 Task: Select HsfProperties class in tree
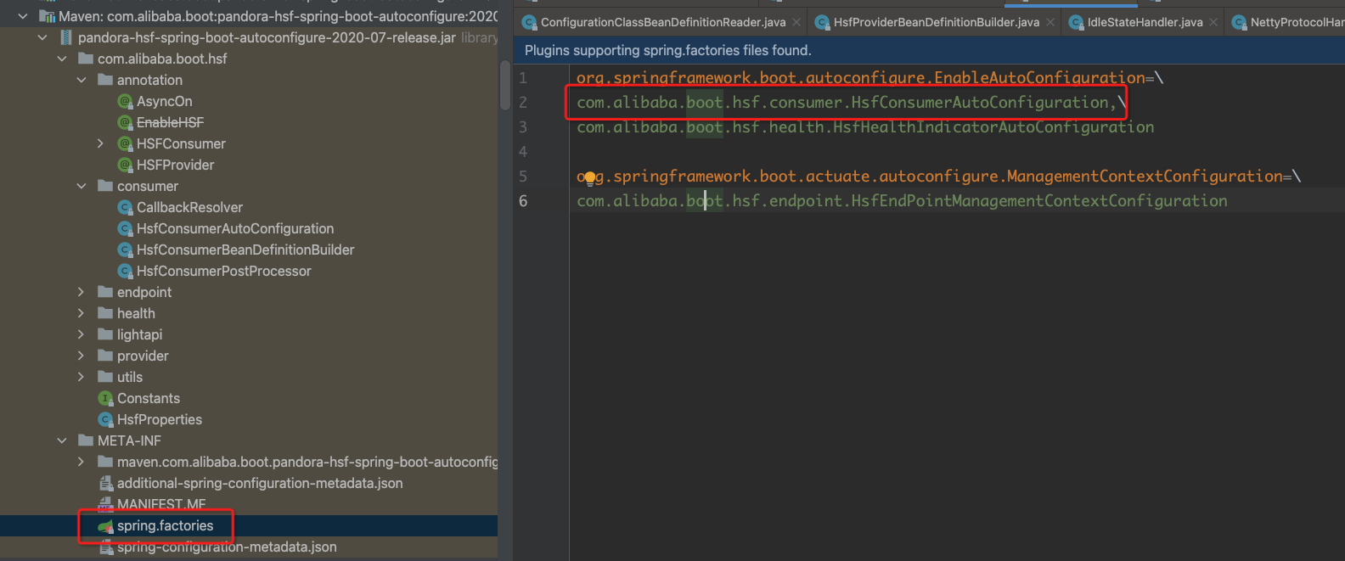[159, 420]
